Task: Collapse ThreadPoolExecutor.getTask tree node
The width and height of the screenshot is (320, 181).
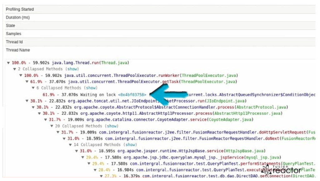Action: [27, 82]
